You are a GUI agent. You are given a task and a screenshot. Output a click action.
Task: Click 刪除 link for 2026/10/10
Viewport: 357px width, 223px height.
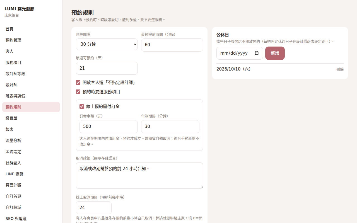(x=340, y=69)
